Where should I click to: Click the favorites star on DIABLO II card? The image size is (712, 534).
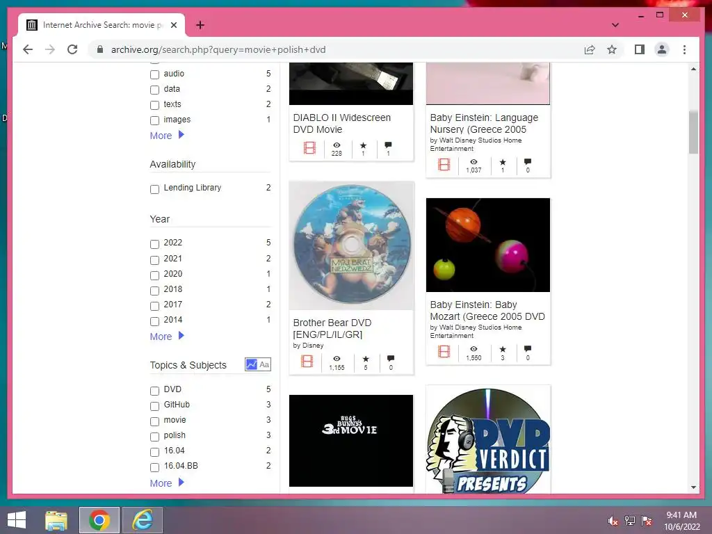coord(363,145)
